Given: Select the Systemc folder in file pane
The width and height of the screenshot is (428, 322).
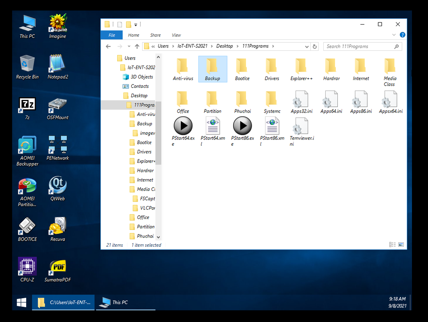Looking at the screenshot, I should [272, 102].
